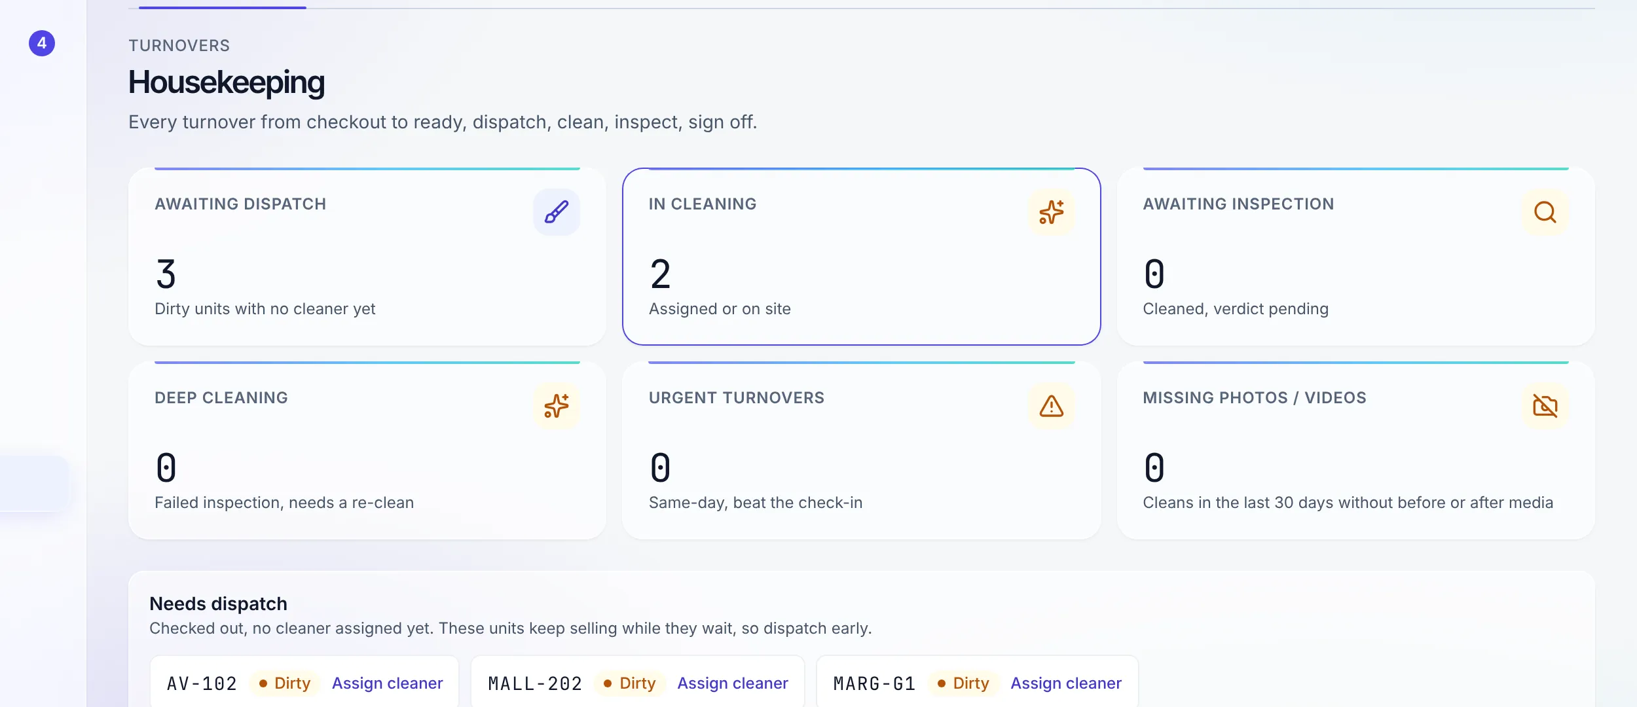Click the Dirty status badge for MALL-202
1637x707 pixels.
(630, 683)
